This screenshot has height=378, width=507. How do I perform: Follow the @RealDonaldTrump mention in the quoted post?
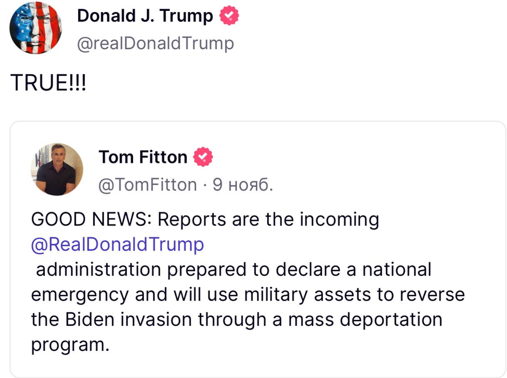117,244
